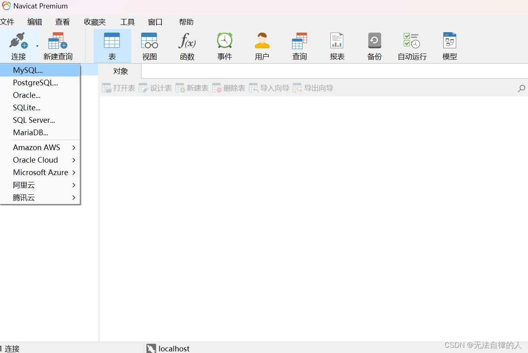Viewport: 528px width, 353px height.
Task: Open the 视图 views toolbar icon
Action: [149, 41]
